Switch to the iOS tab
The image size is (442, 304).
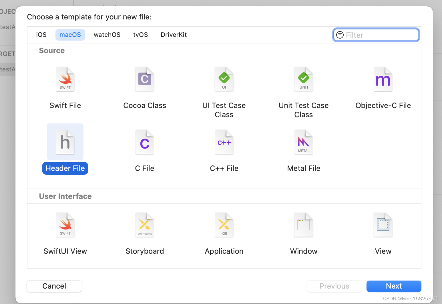pos(41,35)
